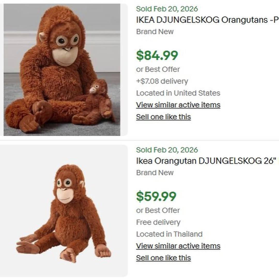
Task: Click the $59.99 sold price
Action: coord(156,197)
